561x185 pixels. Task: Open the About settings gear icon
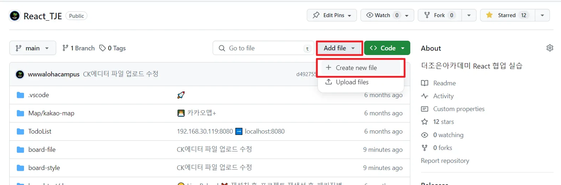(x=550, y=48)
